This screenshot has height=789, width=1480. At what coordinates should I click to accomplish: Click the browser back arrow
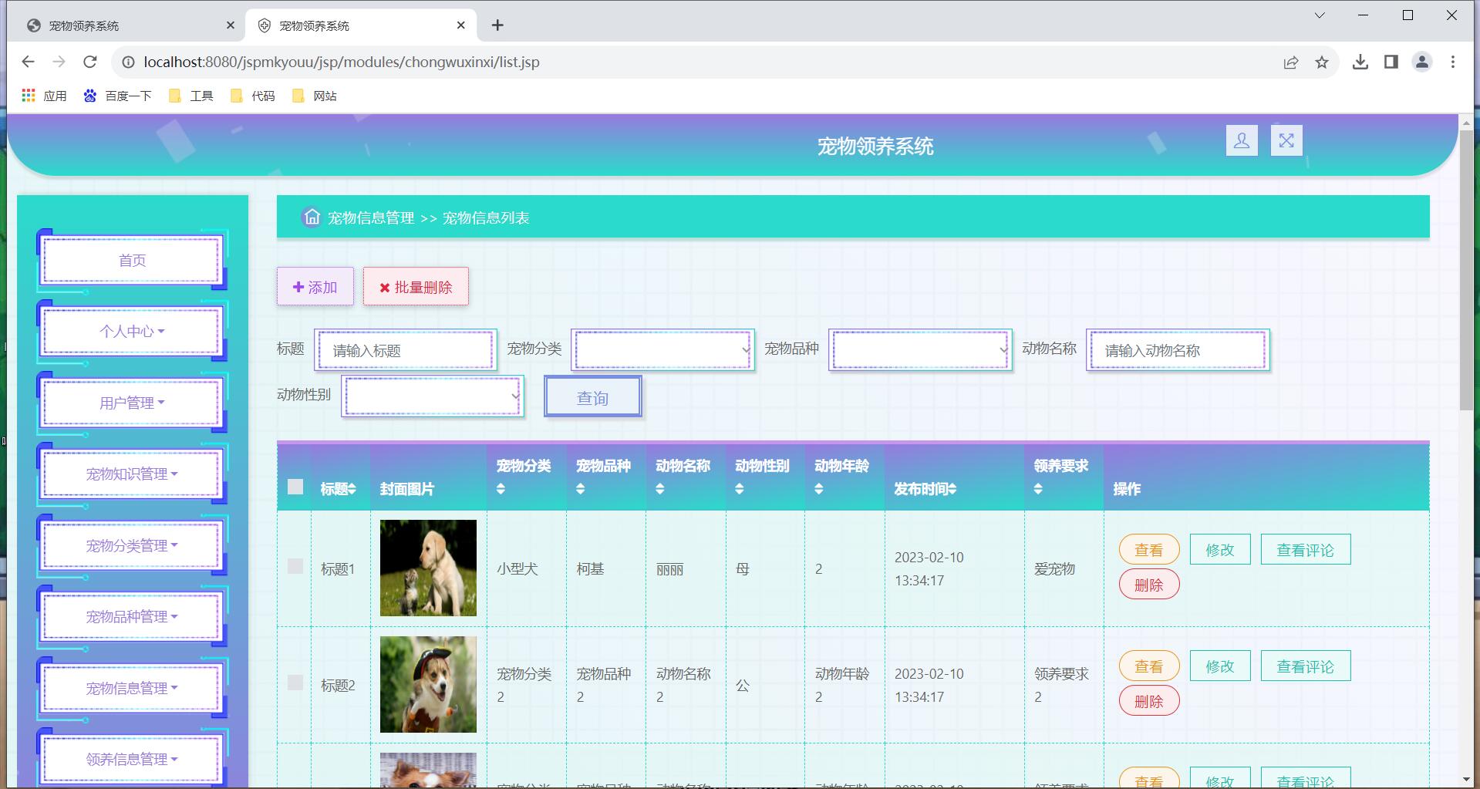[29, 62]
